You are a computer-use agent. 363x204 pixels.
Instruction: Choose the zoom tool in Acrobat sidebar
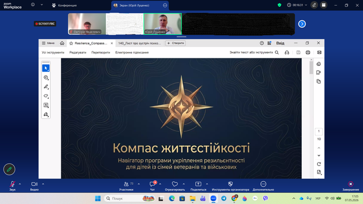click(46, 78)
